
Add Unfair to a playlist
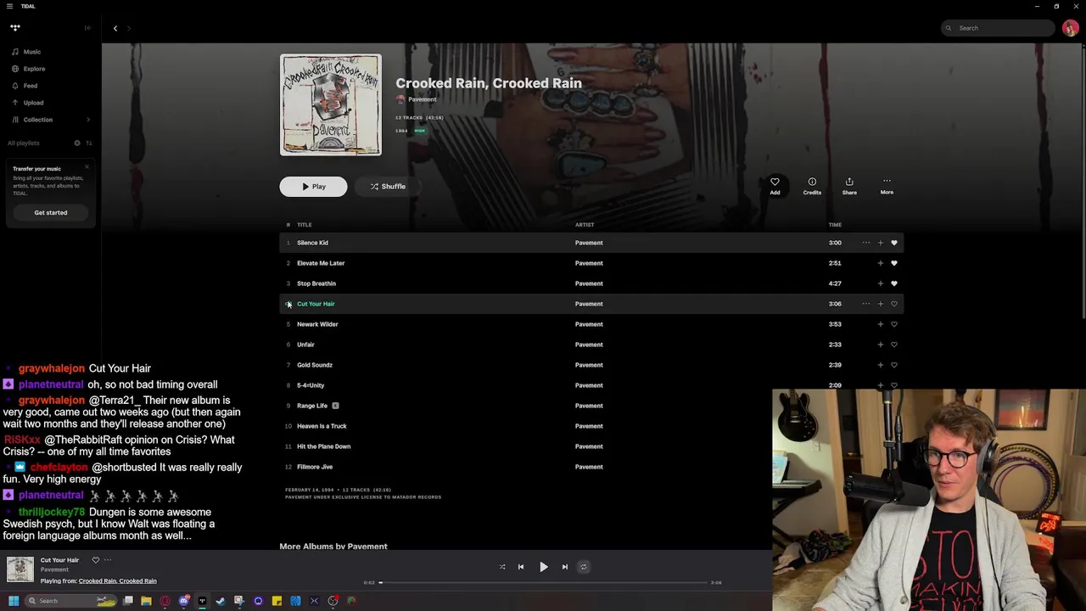point(880,345)
